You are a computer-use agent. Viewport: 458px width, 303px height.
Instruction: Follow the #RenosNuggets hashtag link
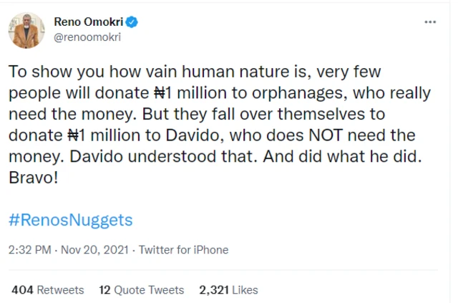[72, 219]
